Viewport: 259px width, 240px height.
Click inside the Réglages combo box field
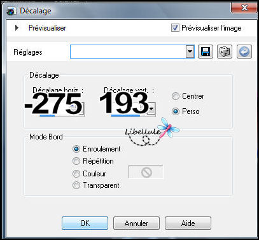click(x=128, y=52)
